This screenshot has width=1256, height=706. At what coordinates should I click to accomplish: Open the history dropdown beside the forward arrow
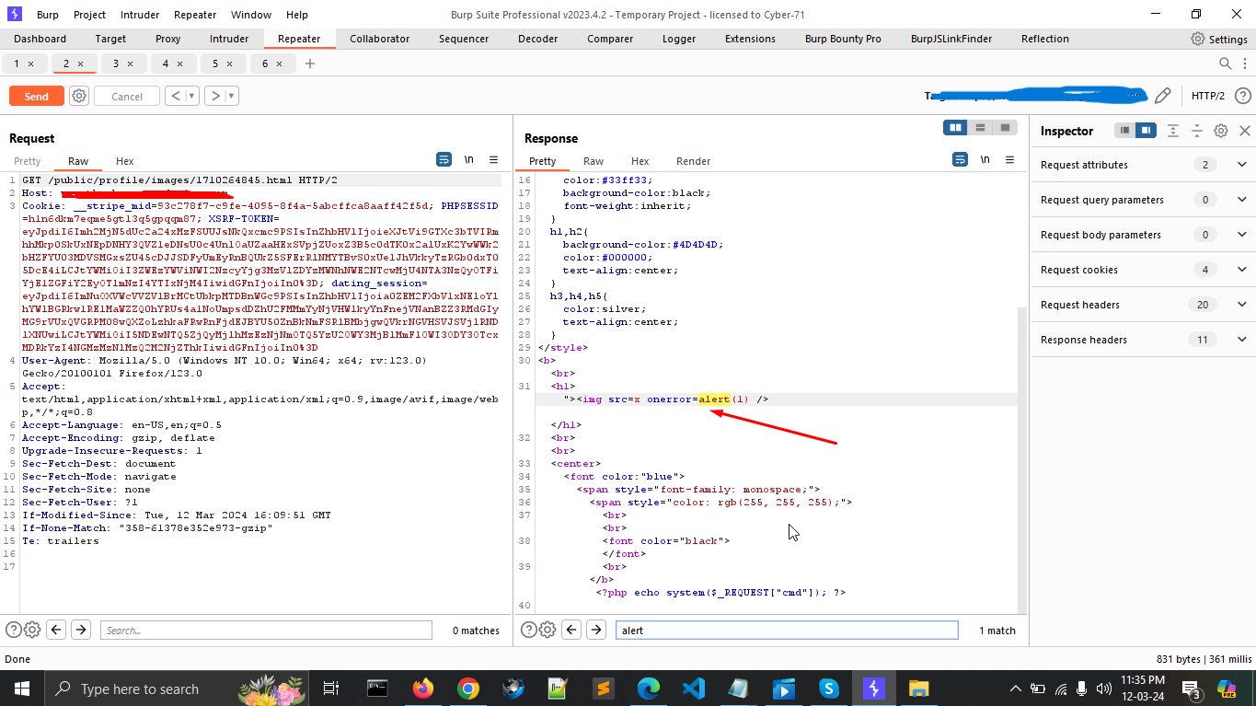[x=231, y=96]
